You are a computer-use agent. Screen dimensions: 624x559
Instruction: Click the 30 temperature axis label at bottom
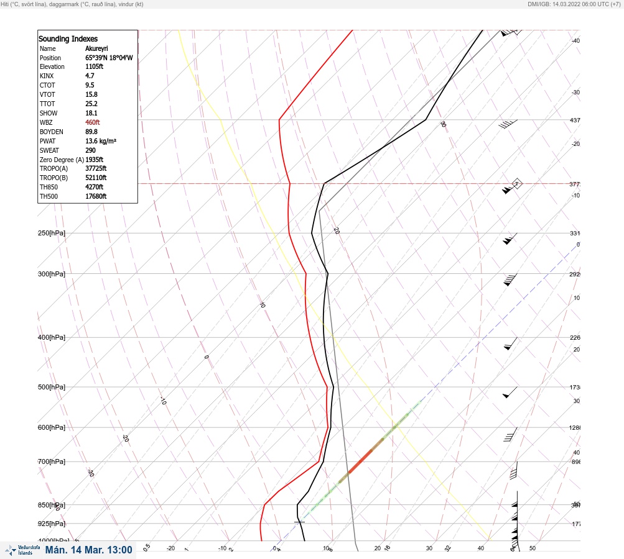coord(429,548)
